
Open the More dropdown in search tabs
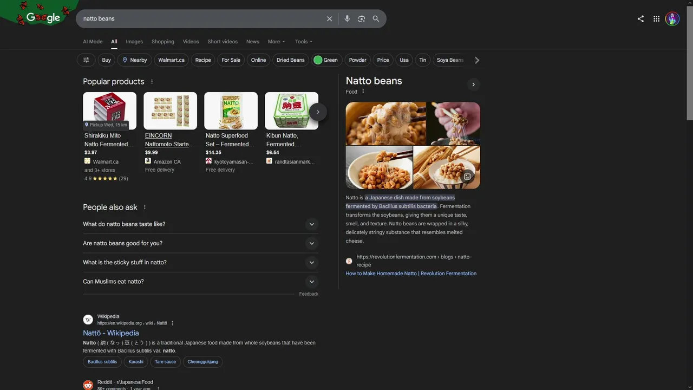pyautogui.click(x=276, y=42)
